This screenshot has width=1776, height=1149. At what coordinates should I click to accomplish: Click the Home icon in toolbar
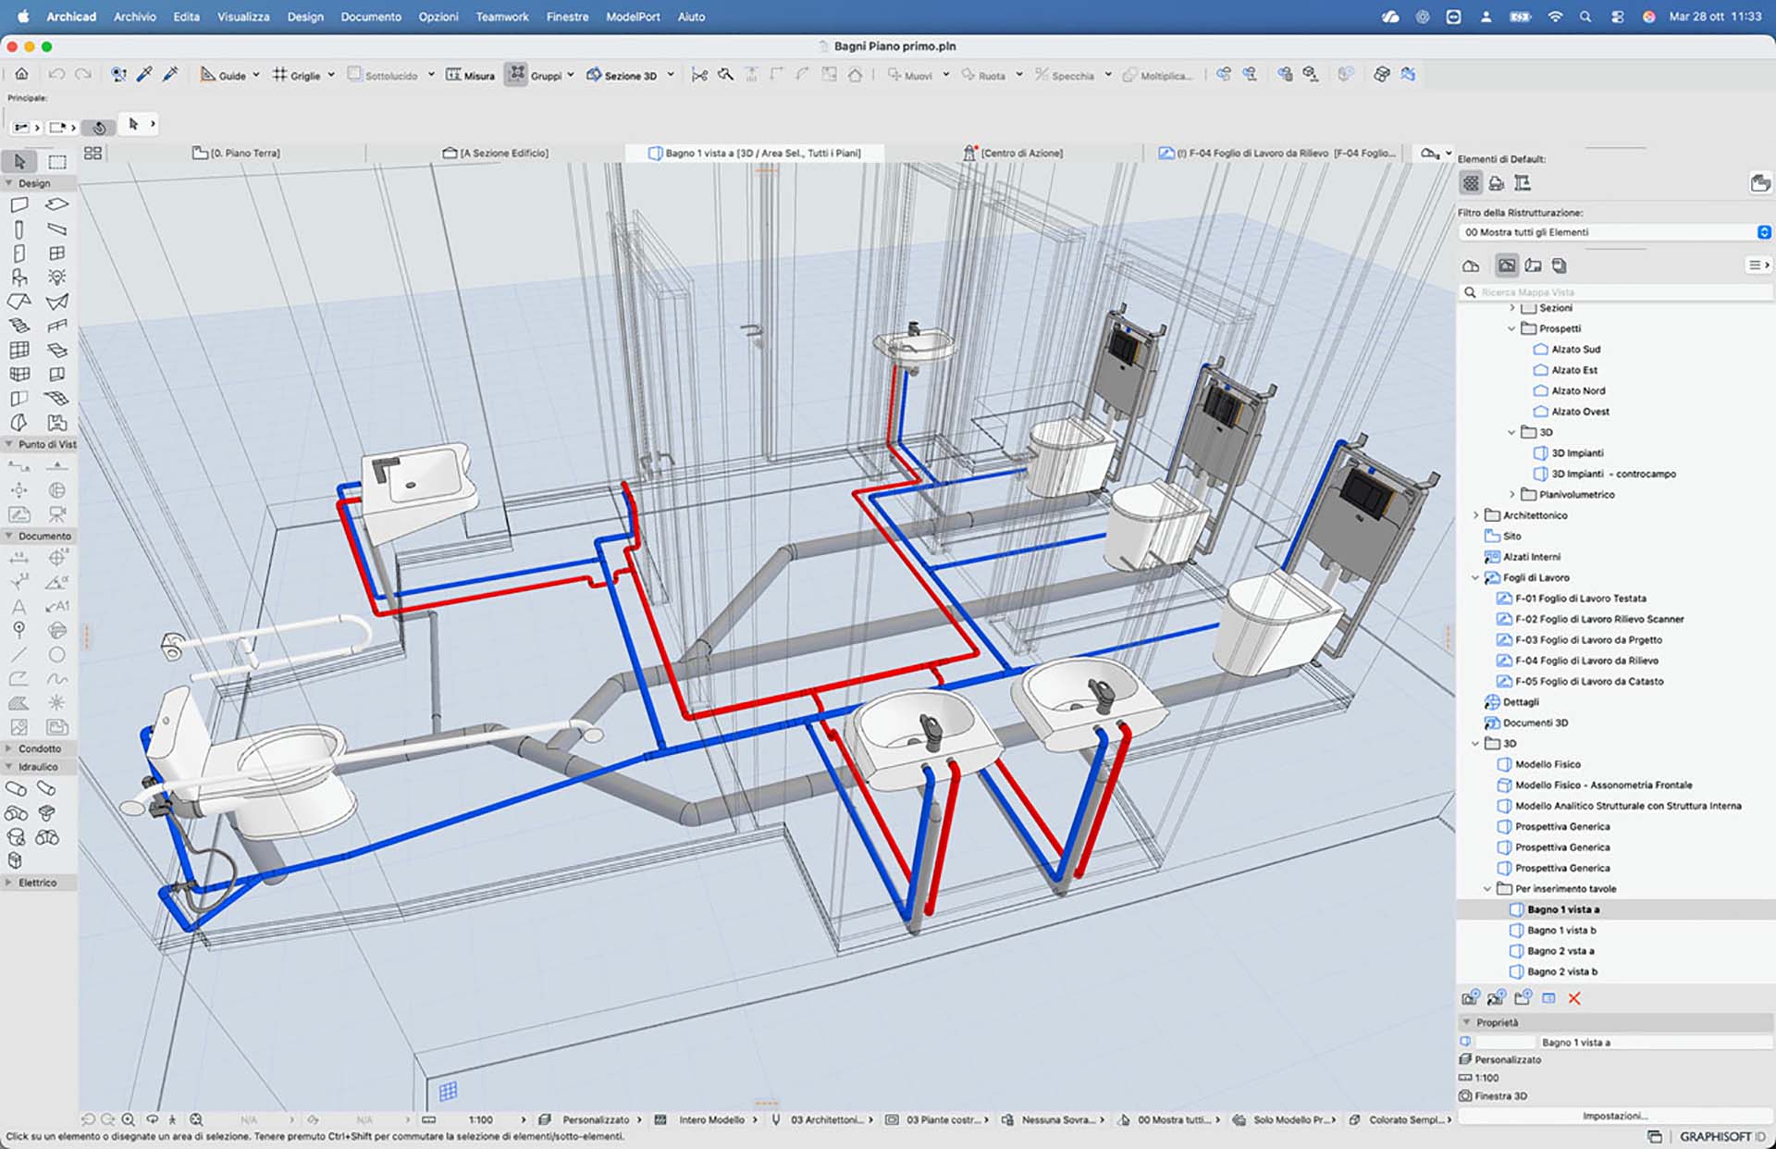point(21,74)
